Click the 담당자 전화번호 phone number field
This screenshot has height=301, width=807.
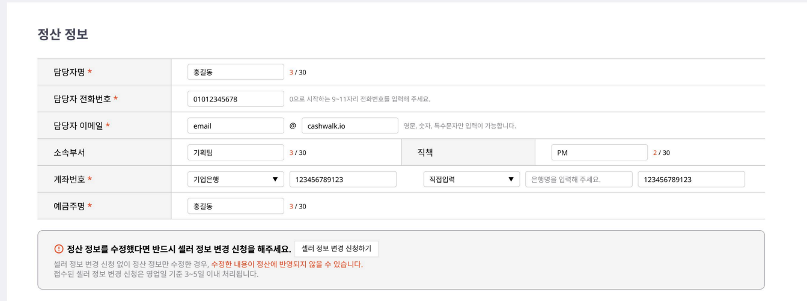(x=235, y=99)
